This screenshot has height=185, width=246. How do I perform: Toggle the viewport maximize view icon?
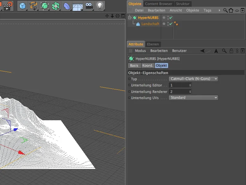(123, 16)
